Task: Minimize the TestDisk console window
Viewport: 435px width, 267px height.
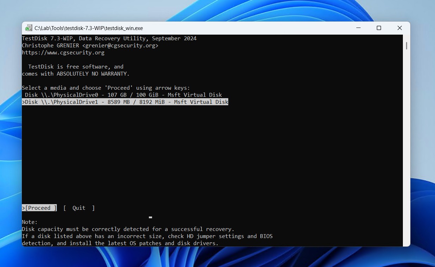Action: point(358,28)
